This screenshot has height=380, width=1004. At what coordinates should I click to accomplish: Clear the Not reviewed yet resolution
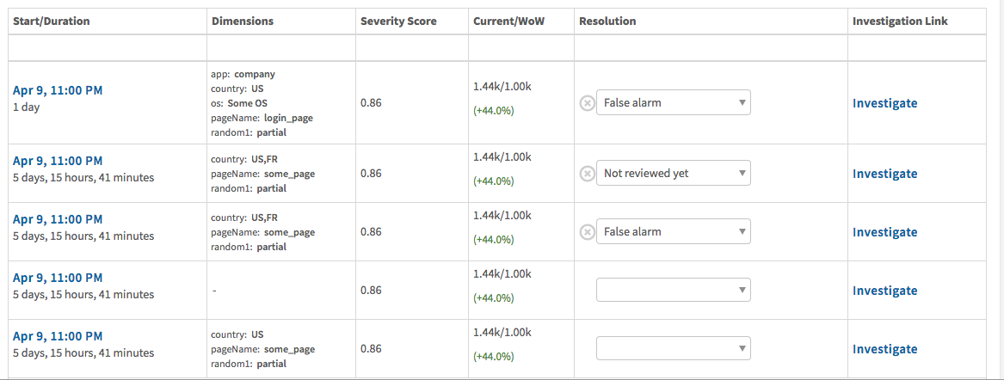587,174
